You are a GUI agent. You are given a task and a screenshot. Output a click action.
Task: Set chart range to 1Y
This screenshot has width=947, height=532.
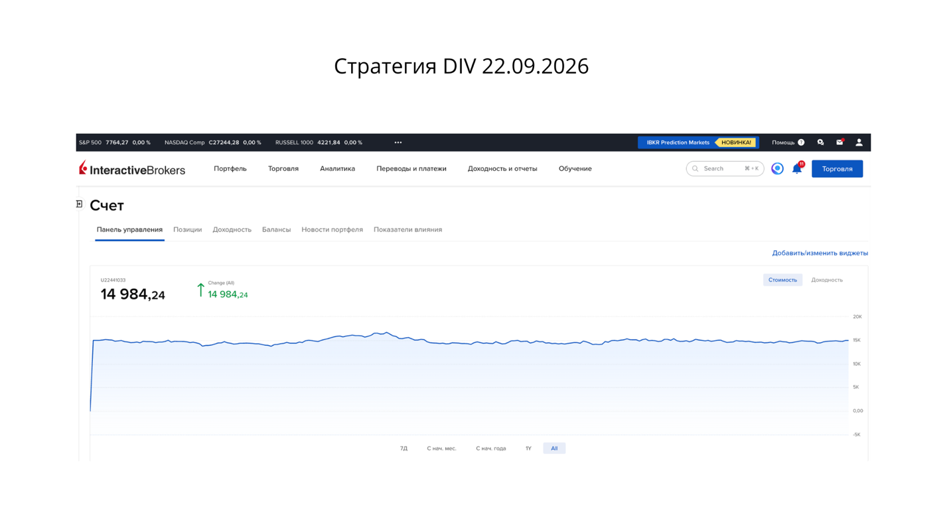[528, 449]
